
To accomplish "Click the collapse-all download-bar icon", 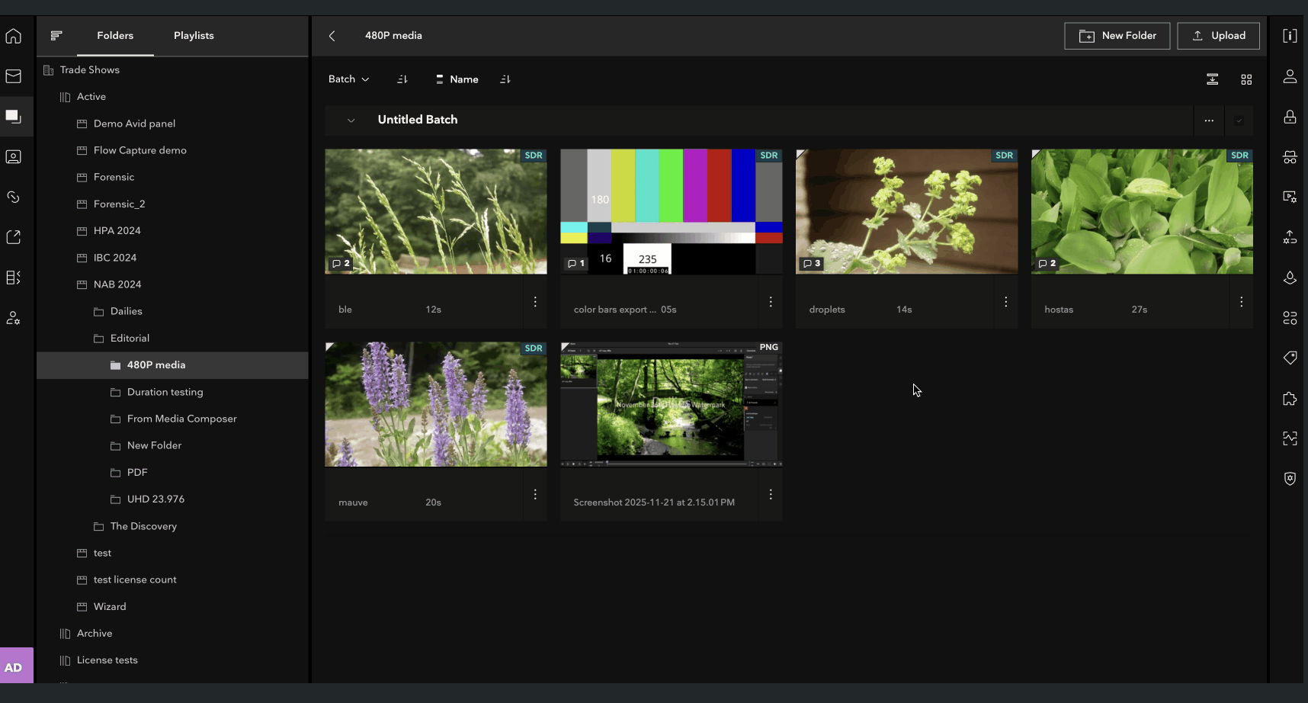I will tap(1213, 79).
